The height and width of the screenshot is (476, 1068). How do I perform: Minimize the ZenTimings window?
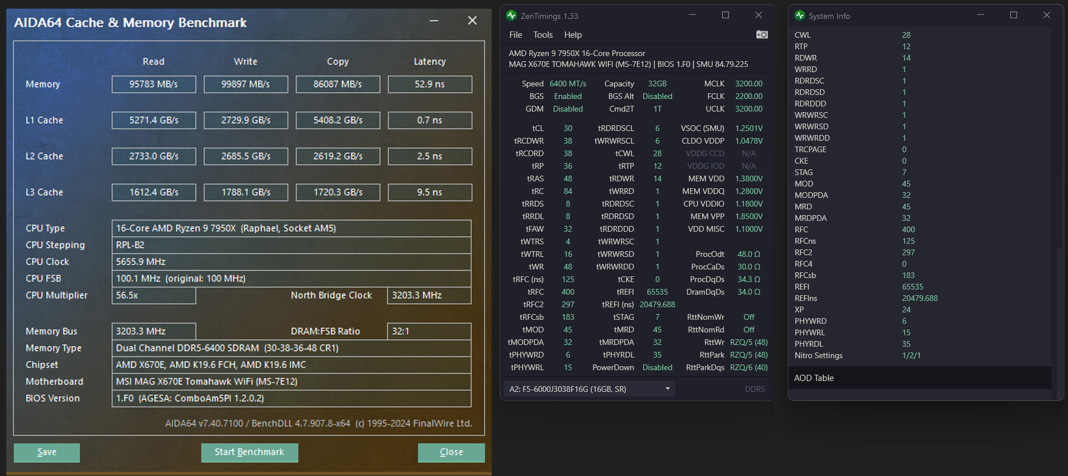click(x=692, y=15)
